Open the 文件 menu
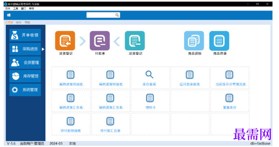Image resolution: width=279 pixels, height=147 pixels. [8, 9]
